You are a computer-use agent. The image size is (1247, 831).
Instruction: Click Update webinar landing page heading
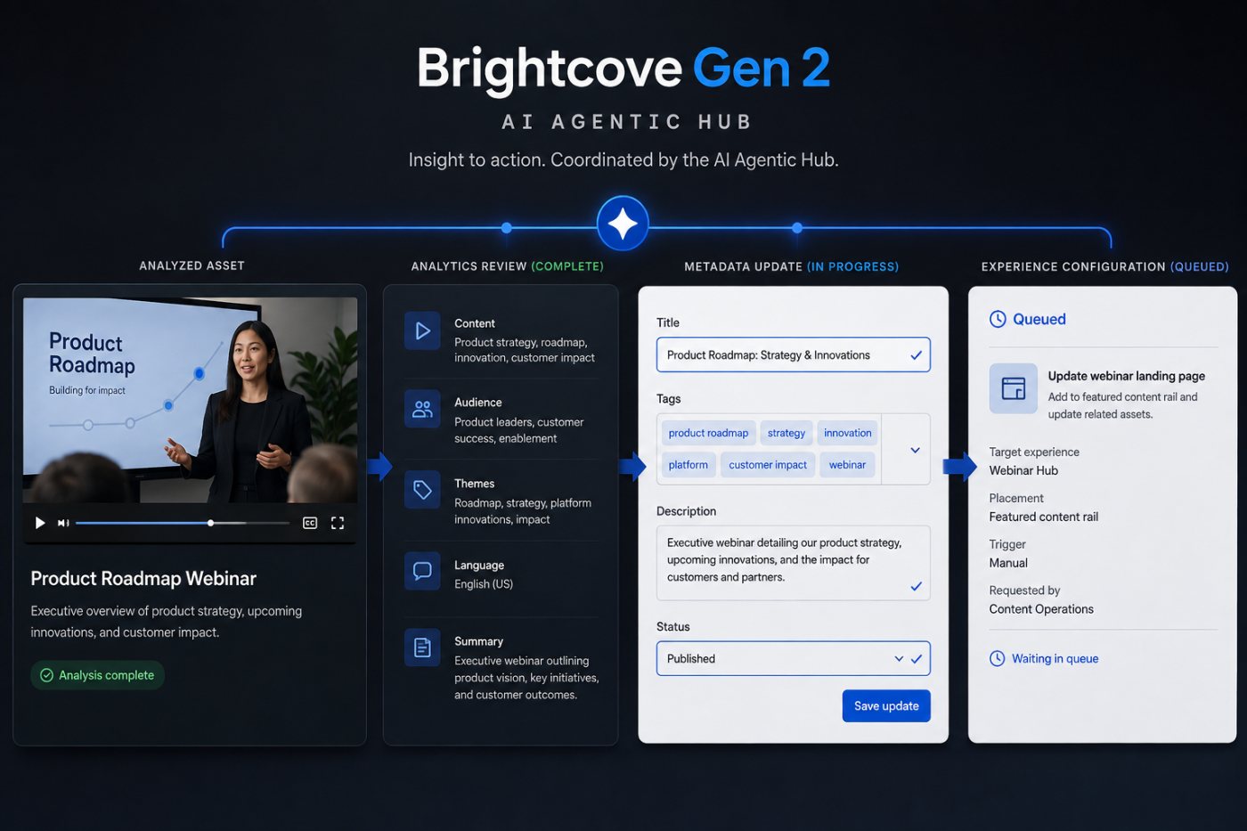click(x=1127, y=376)
